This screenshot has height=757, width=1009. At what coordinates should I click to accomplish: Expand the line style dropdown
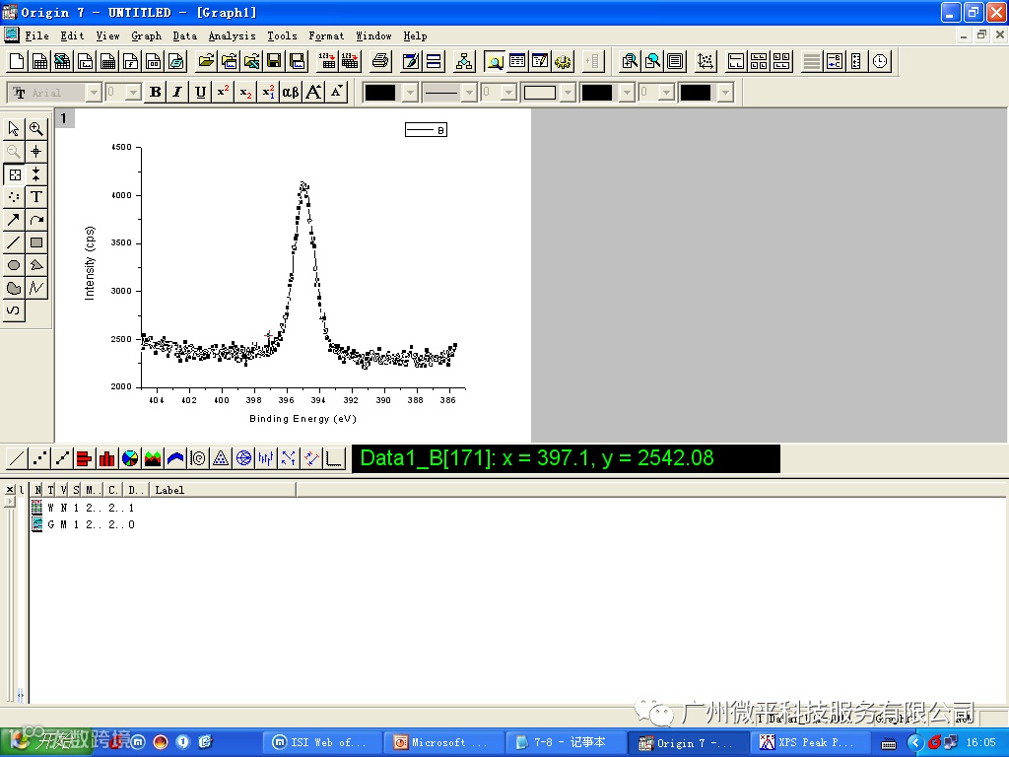click(x=469, y=93)
